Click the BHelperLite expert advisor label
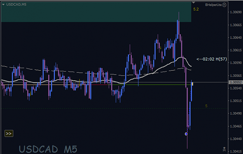 point(213,5)
